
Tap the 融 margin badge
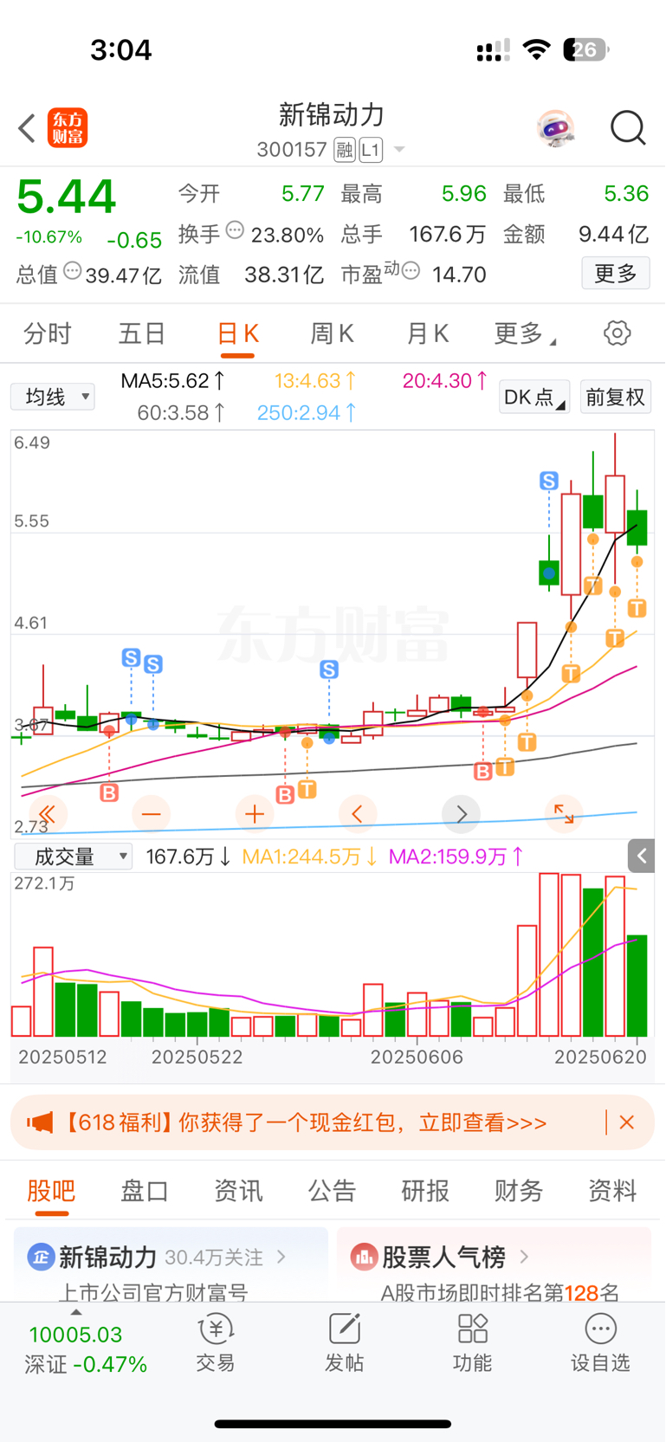(345, 150)
